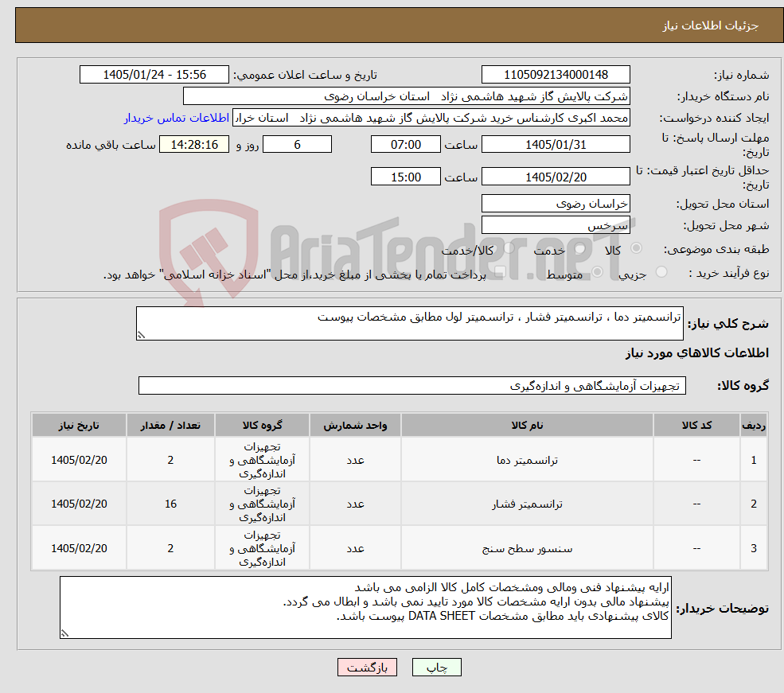Click the request creator field
The height and width of the screenshot is (693, 784).
431,118
